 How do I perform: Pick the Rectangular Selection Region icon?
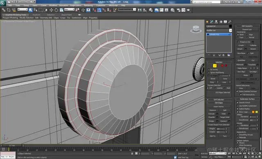pyautogui.click(x=41, y=10)
